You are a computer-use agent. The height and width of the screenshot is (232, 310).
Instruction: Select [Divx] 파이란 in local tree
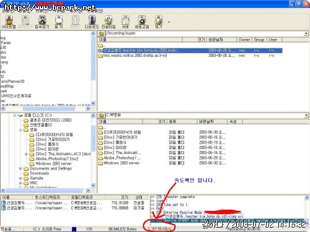click(x=47, y=149)
